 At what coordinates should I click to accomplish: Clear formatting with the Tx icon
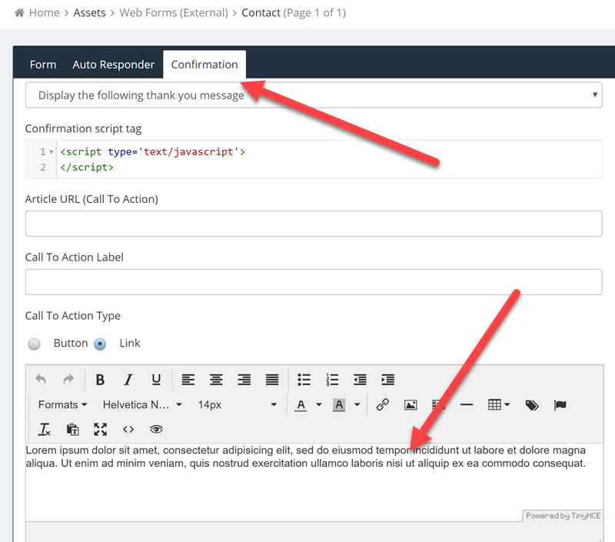click(x=45, y=429)
